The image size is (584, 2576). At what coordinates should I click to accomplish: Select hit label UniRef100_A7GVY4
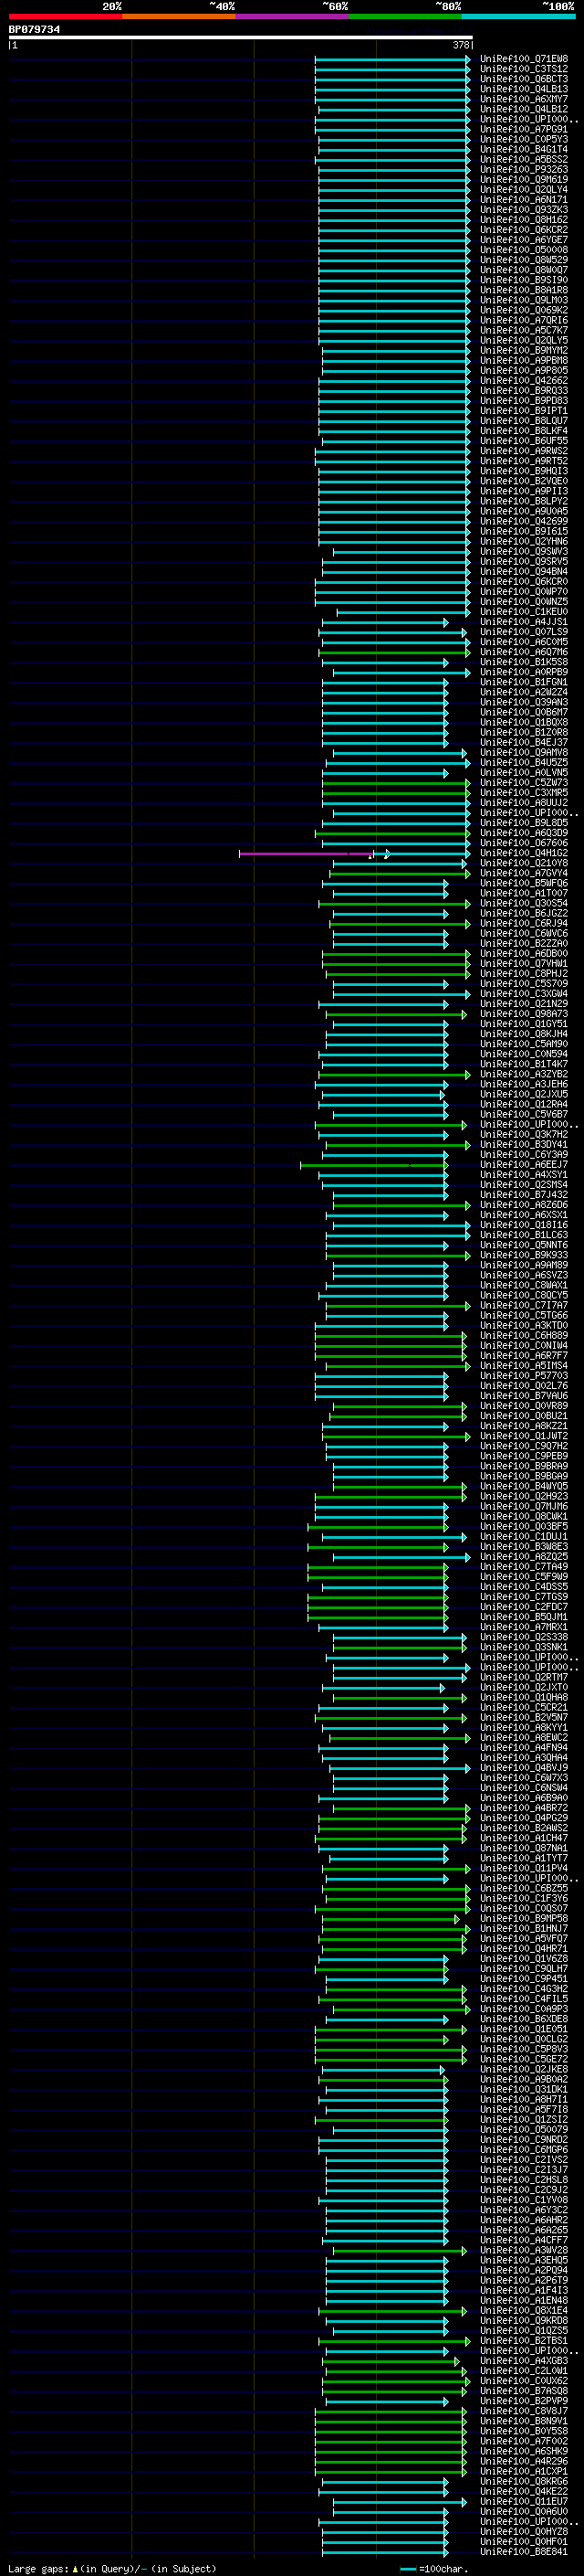pos(524,873)
